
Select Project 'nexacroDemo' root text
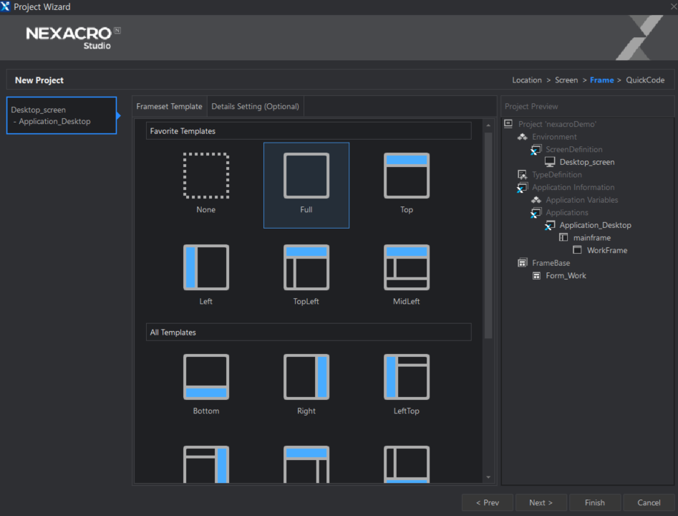click(x=557, y=124)
